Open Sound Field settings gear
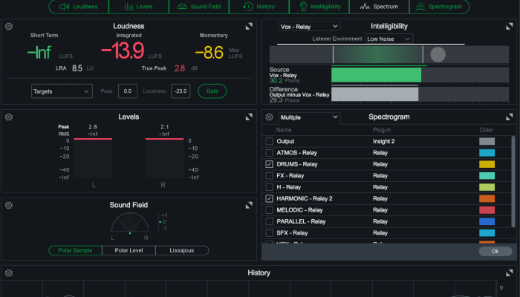This screenshot has height=297, width=520. tap(9, 205)
